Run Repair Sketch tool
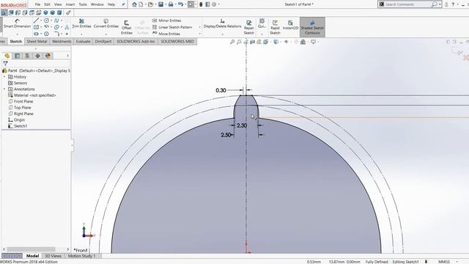The height and width of the screenshot is (264, 469). 249,27
